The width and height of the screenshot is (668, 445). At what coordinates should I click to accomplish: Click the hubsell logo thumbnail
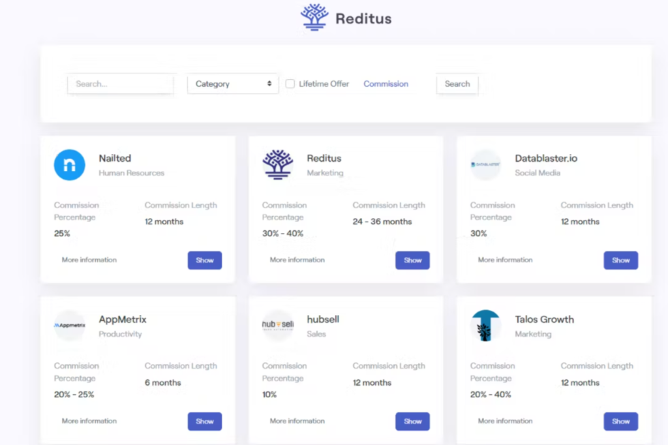pos(278,325)
